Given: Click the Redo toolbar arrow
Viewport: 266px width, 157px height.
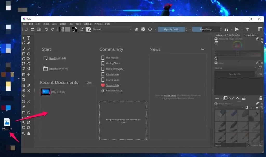Looking at the screenshot, I should click(52, 29).
